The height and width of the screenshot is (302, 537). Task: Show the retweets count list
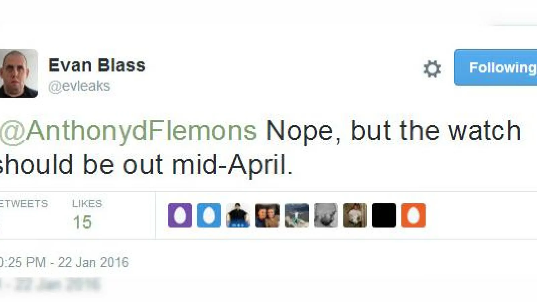tap(23, 204)
